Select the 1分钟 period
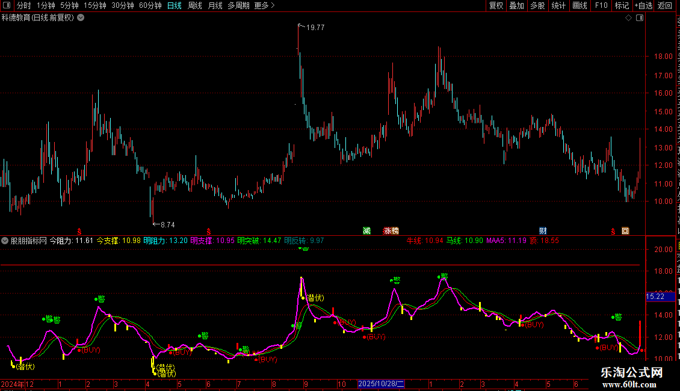Viewport: 680px width, 391px height. [46, 5]
